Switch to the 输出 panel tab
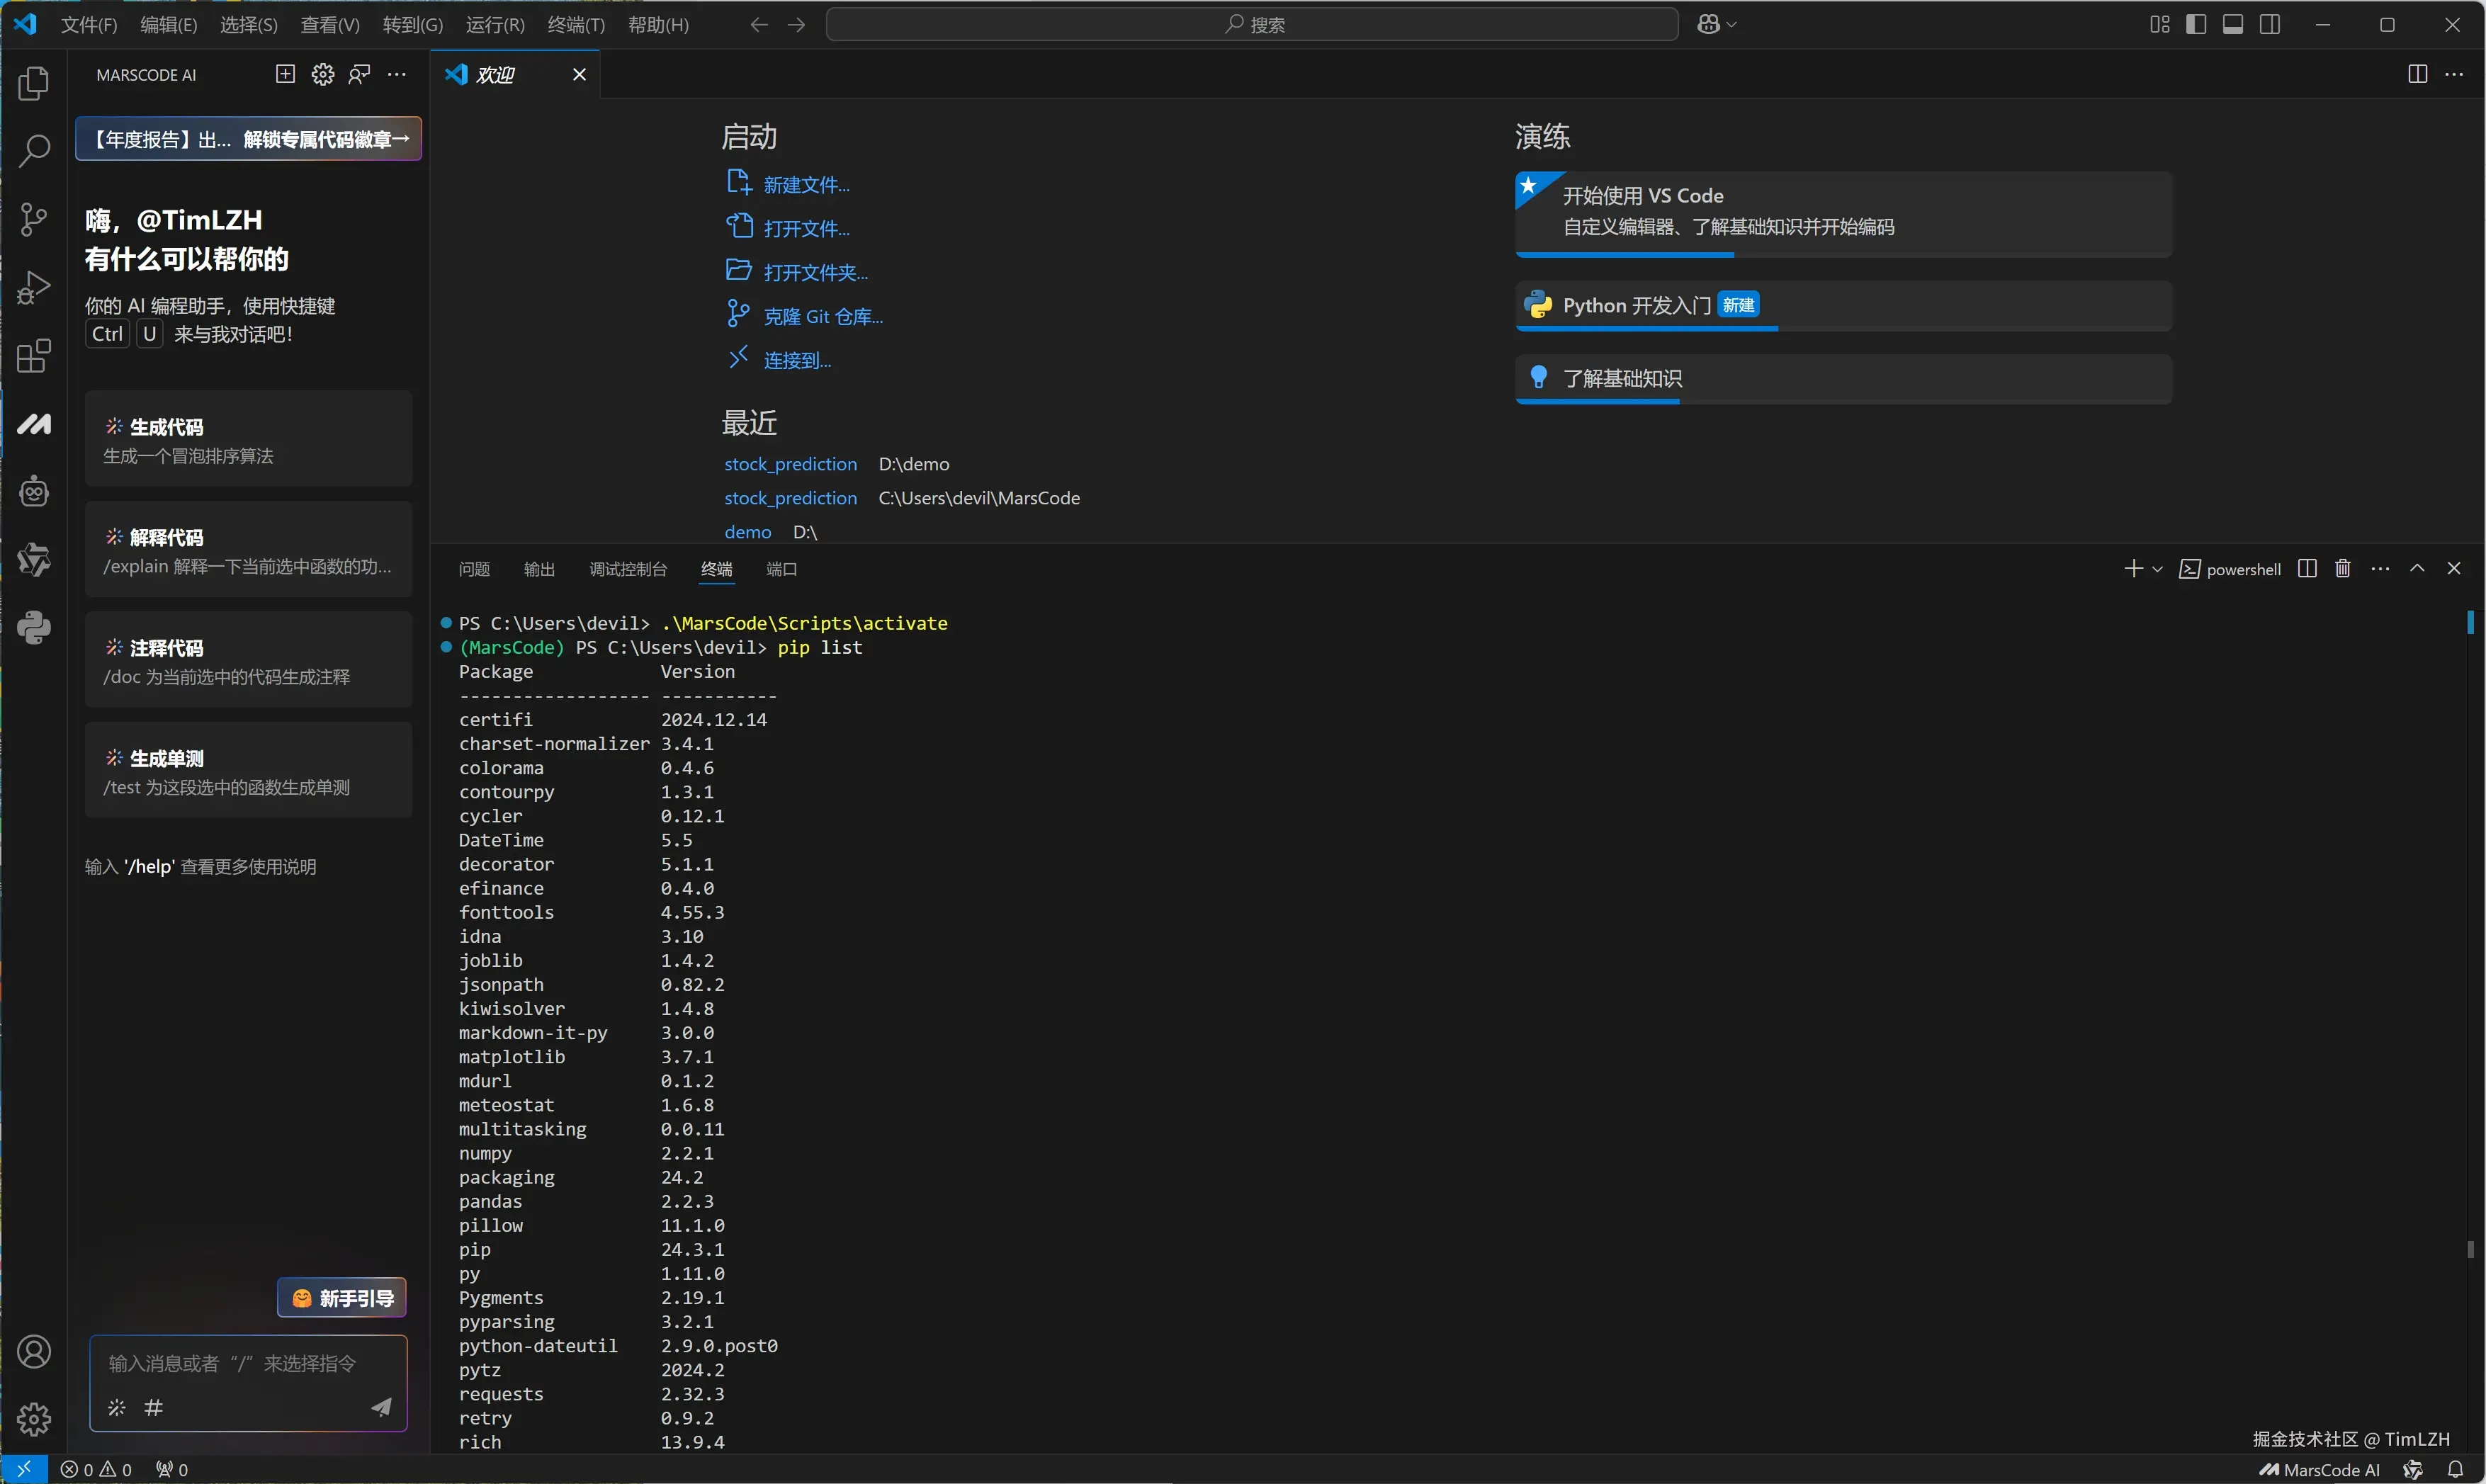2486x1484 pixels. pos(539,569)
